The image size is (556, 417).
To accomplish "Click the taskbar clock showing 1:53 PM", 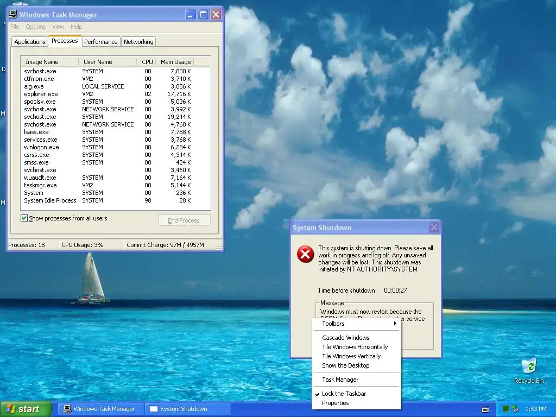I will point(536,409).
